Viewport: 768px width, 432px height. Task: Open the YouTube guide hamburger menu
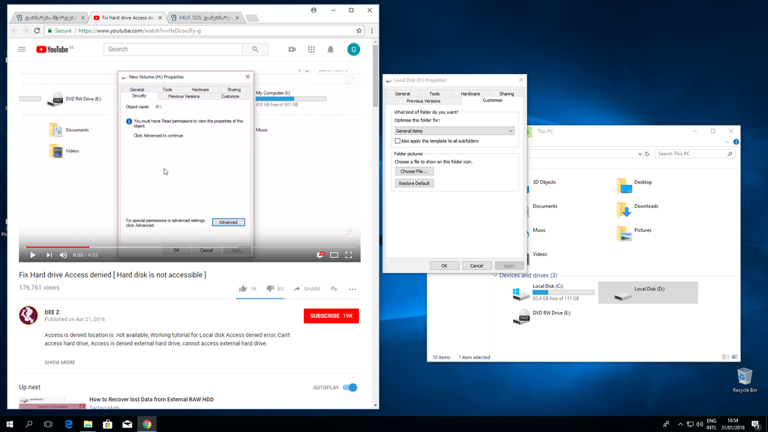(22, 49)
